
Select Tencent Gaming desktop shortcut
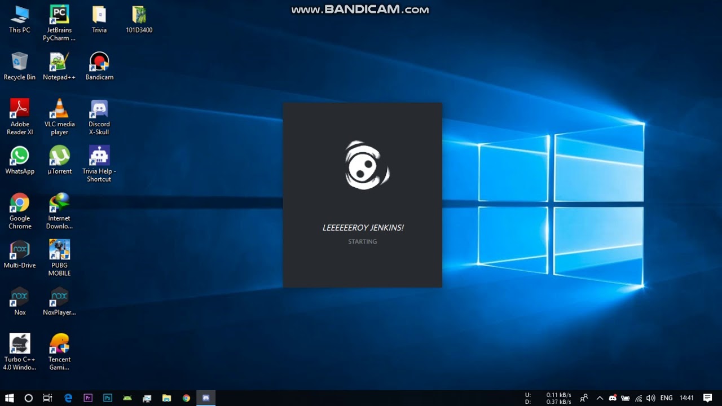tap(59, 352)
